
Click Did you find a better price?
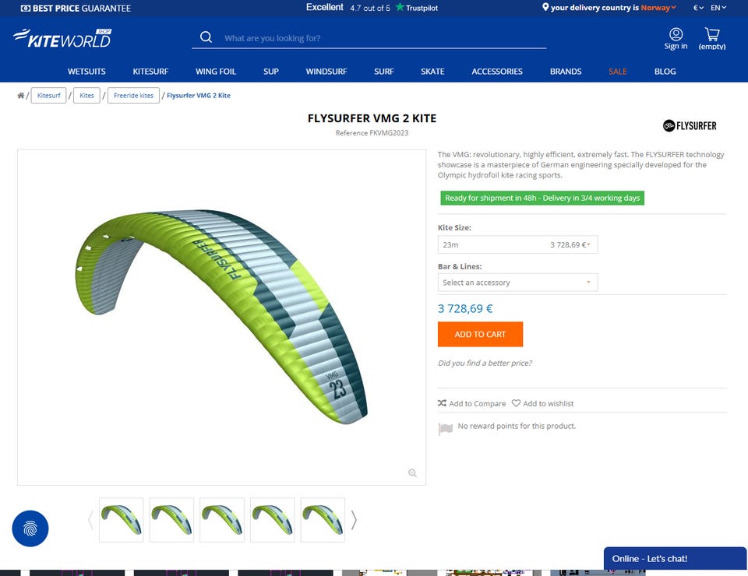485,363
